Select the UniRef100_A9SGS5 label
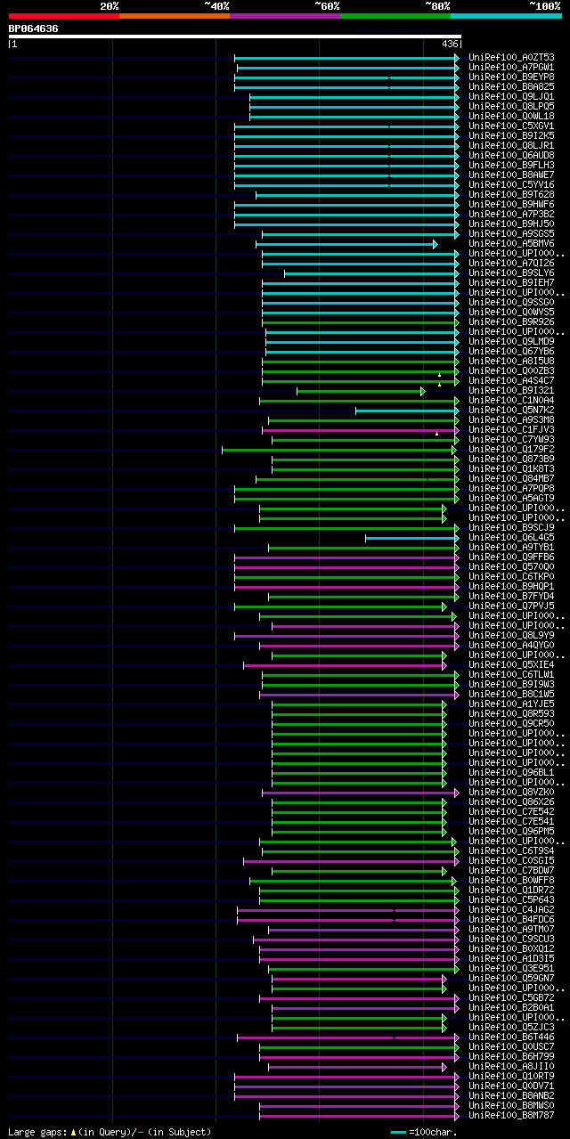 pyautogui.click(x=511, y=234)
